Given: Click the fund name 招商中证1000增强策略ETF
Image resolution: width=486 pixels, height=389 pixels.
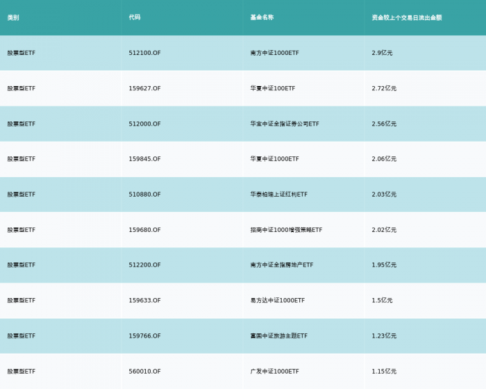Looking at the screenshot, I should [x=286, y=230].
